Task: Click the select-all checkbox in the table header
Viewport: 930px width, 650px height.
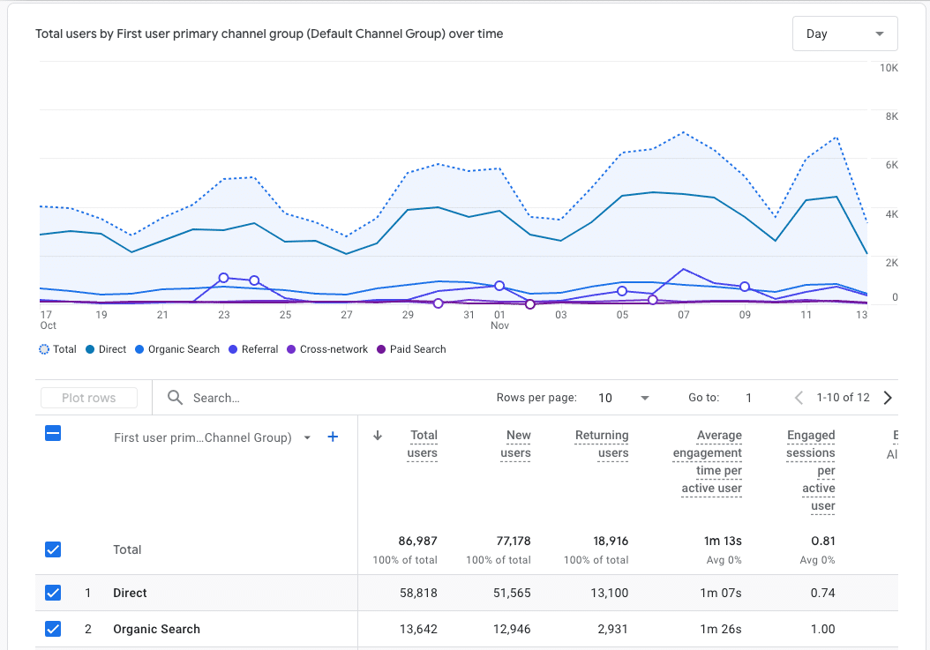Action: click(x=53, y=433)
